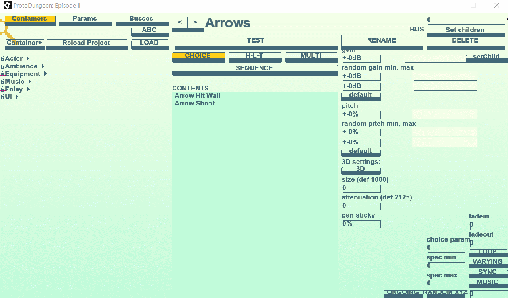Select the Music container
Image resolution: width=508 pixels, height=298 pixels.
(x=15, y=82)
